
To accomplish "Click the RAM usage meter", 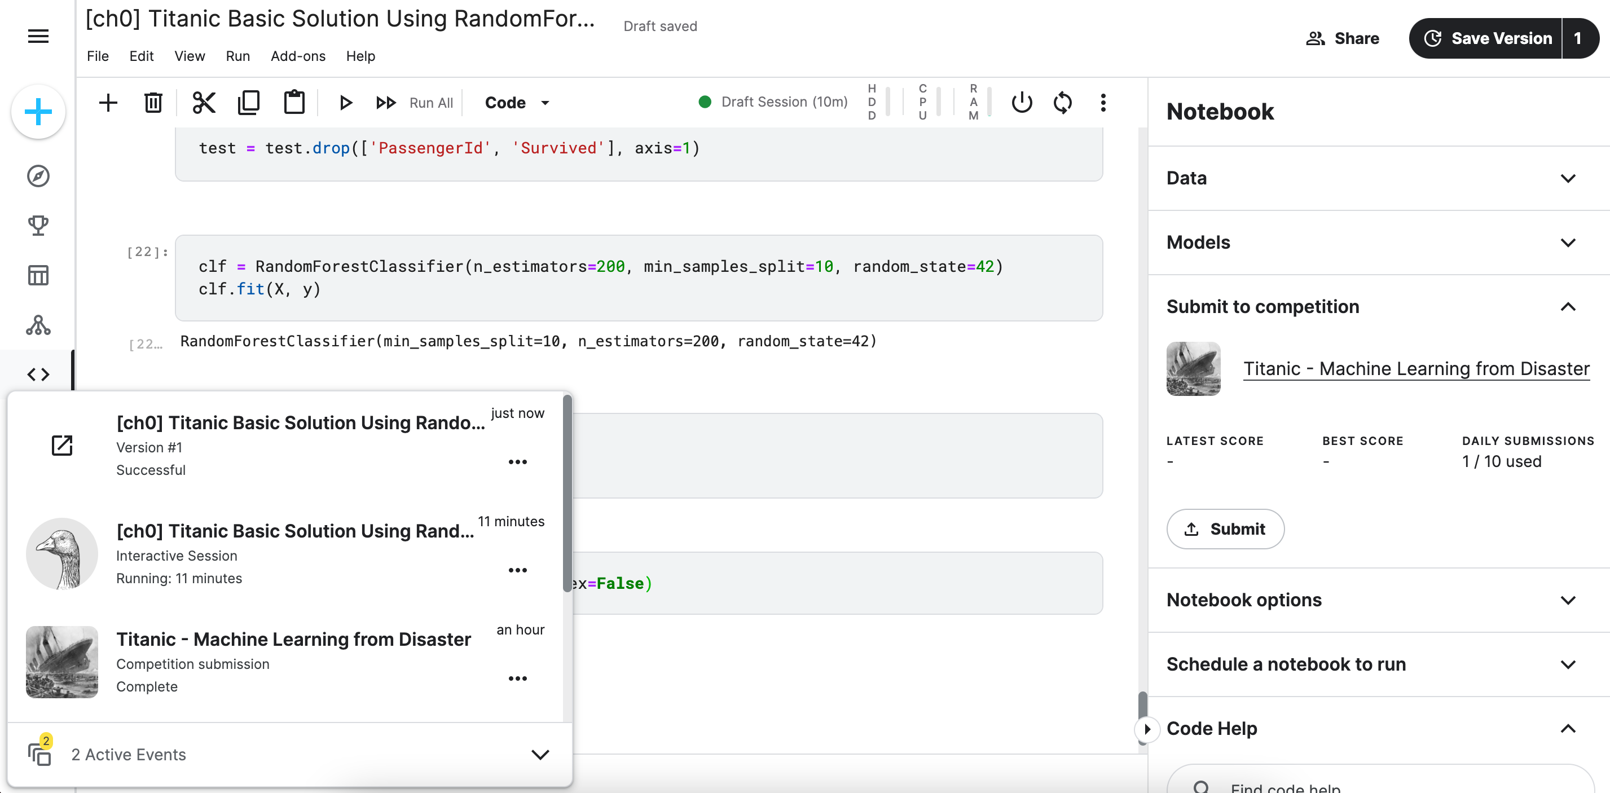I will [x=979, y=102].
